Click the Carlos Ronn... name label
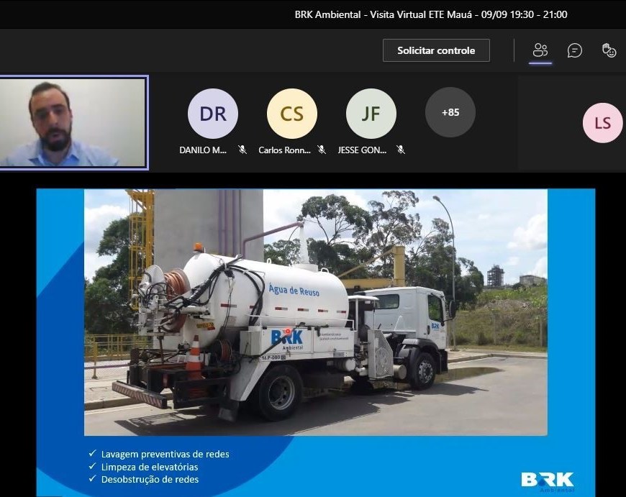 click(284, 150)
